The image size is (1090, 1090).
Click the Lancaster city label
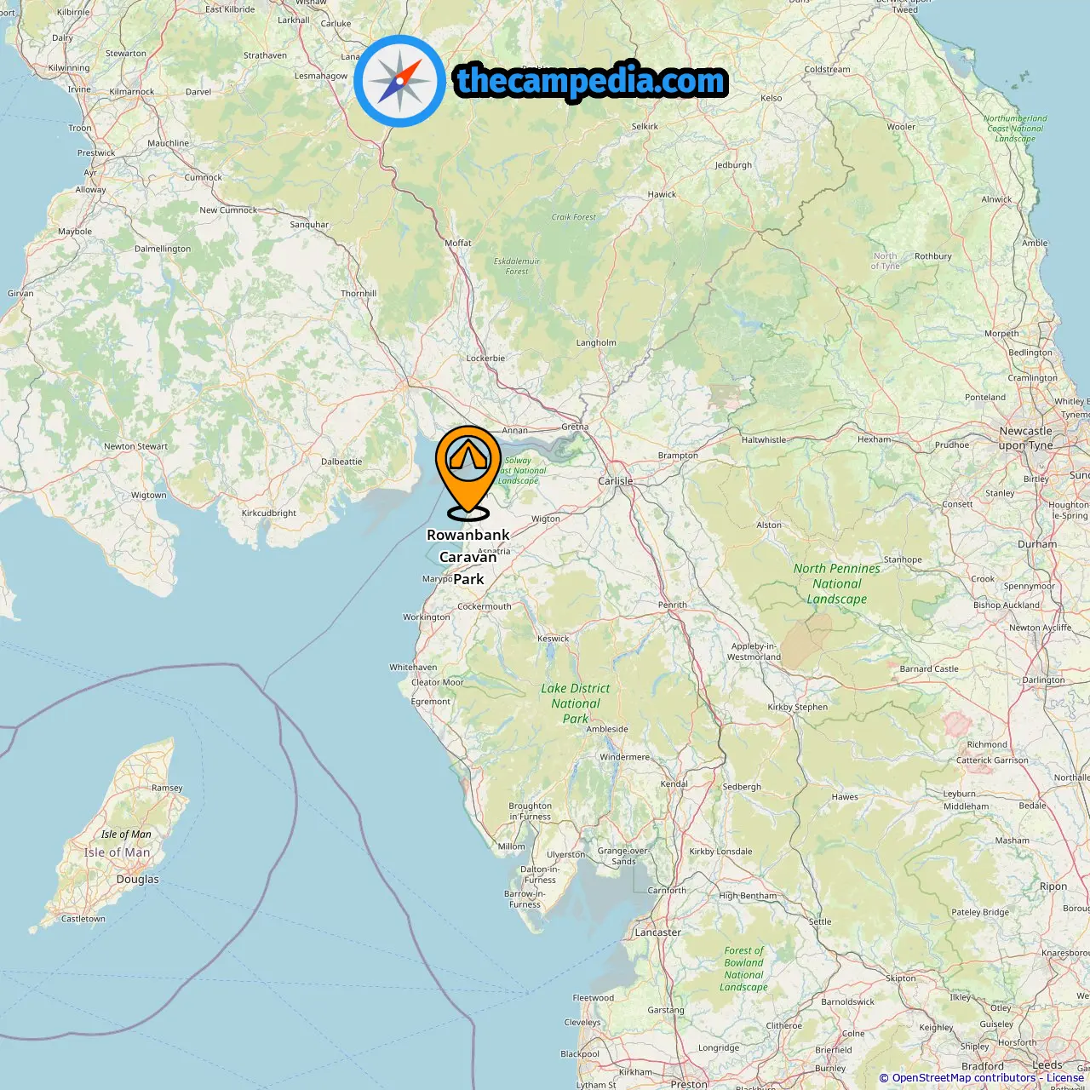point(657,932)
